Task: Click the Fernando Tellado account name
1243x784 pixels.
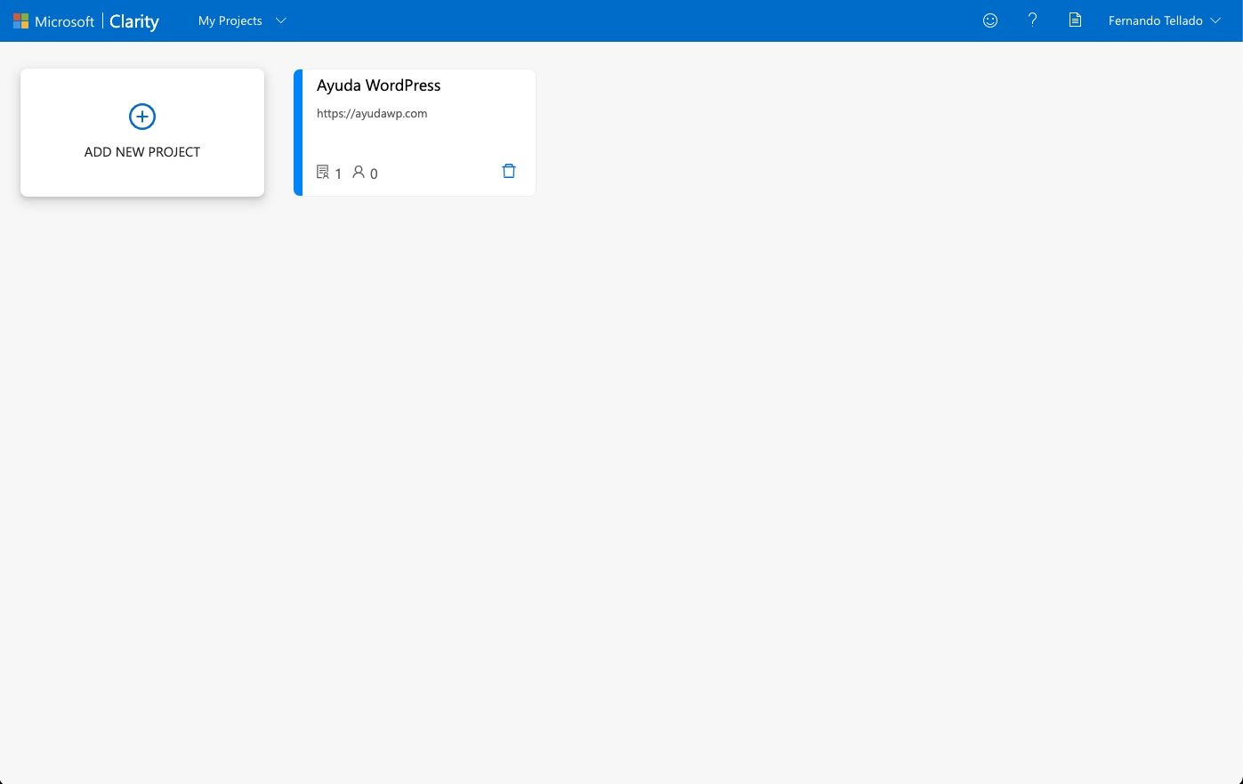Action: 1155,20
